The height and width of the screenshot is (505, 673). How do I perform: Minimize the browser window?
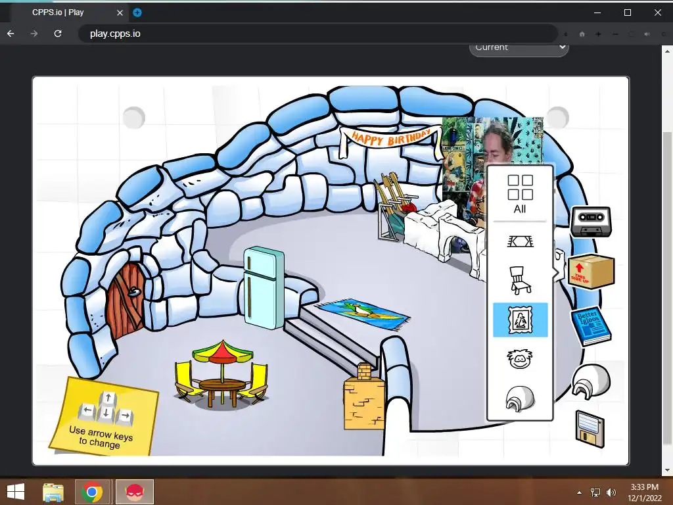(x=597, y=12)
